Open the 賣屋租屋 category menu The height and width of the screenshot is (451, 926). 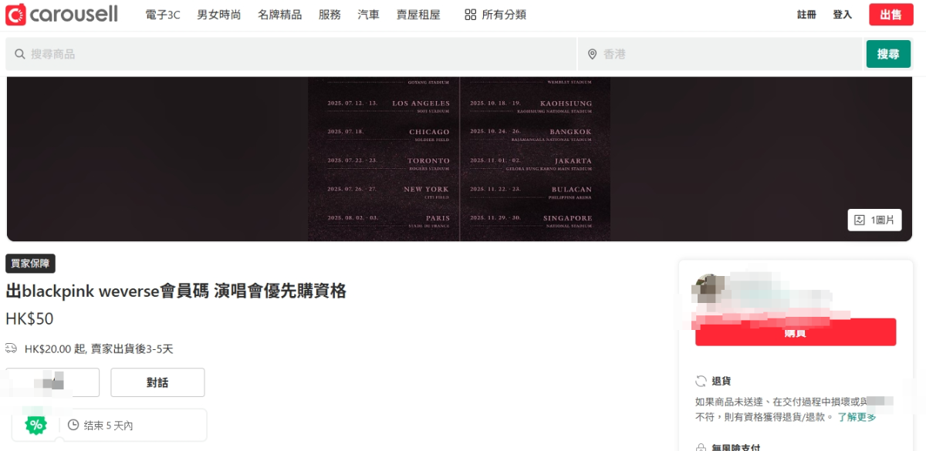(419, 15)
